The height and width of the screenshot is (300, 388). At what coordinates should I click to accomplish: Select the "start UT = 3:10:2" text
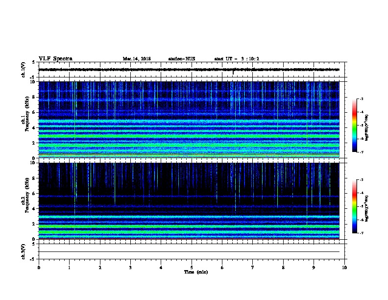(x=237, y=59)
